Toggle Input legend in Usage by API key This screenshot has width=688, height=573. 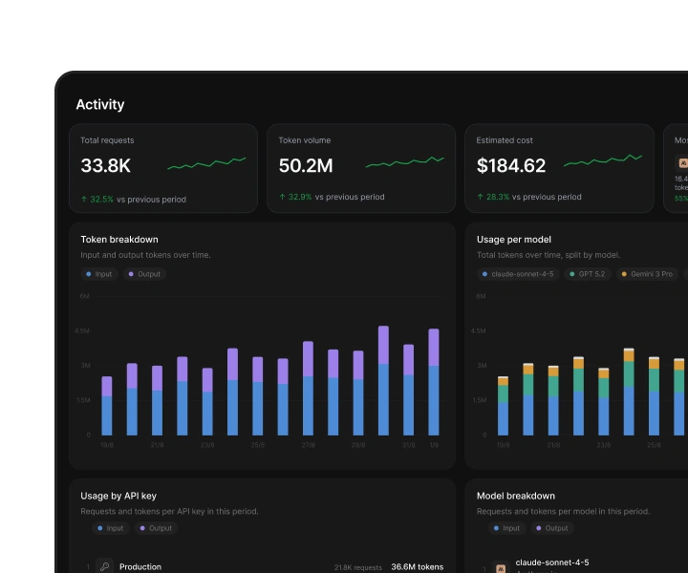[x=111, y=528]
